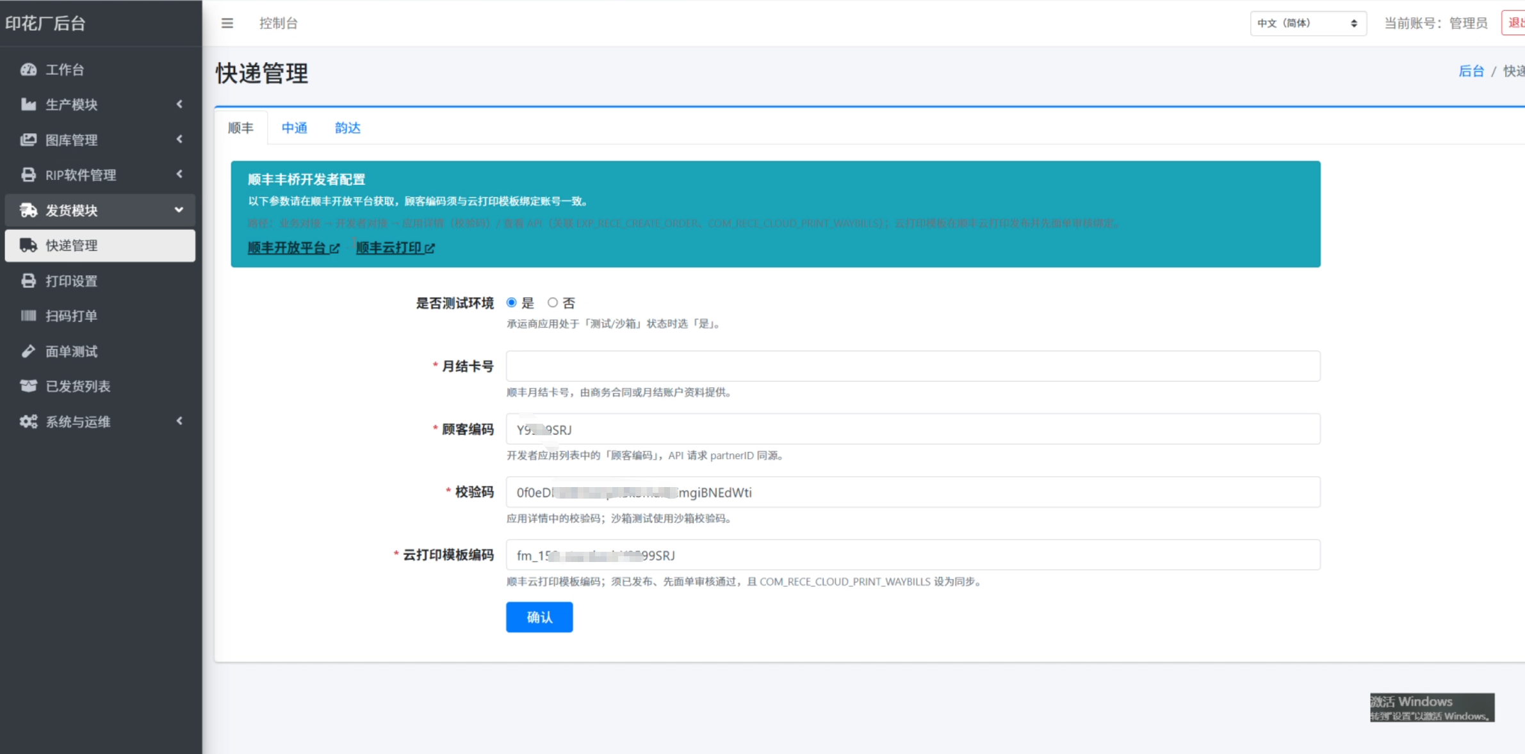Expand the 生产模块 submenu chevron

click(179, 104)
